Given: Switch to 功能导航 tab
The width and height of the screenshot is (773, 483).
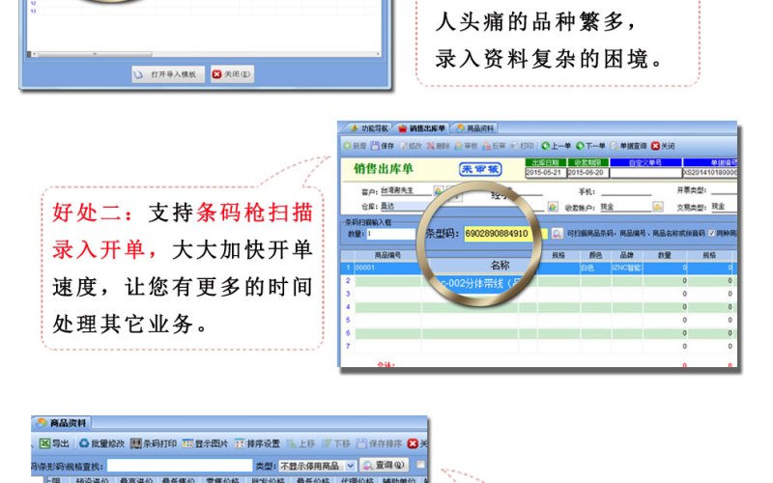Looking at the screenshot, I should 369,128.
